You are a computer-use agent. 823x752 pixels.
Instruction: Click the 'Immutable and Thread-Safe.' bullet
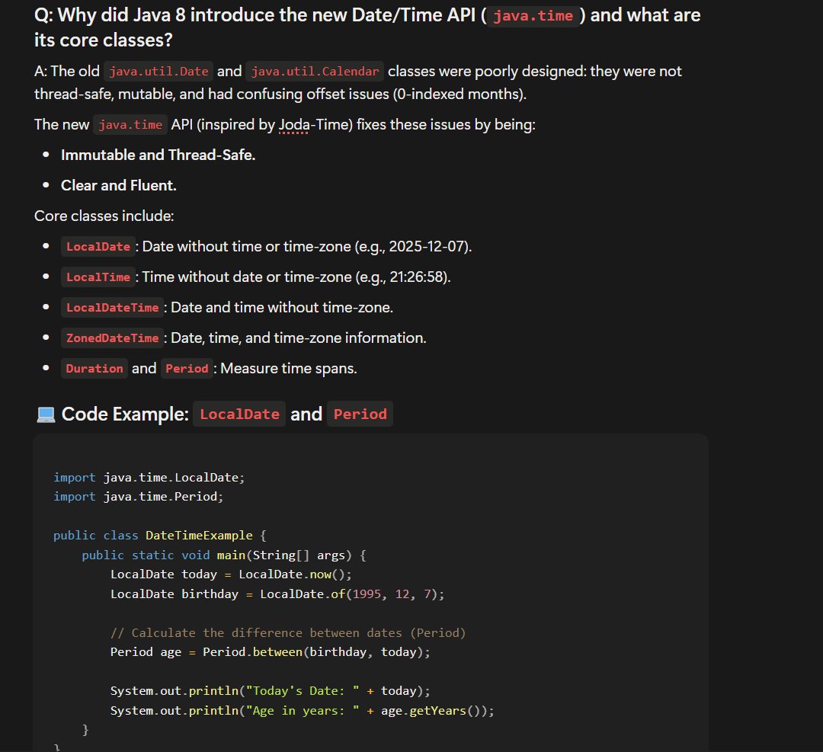click(x=158, y=155)
